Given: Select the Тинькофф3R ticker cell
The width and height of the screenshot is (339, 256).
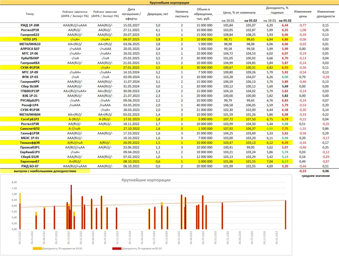Looking at the screenshot, I should [x=30, y=143].
